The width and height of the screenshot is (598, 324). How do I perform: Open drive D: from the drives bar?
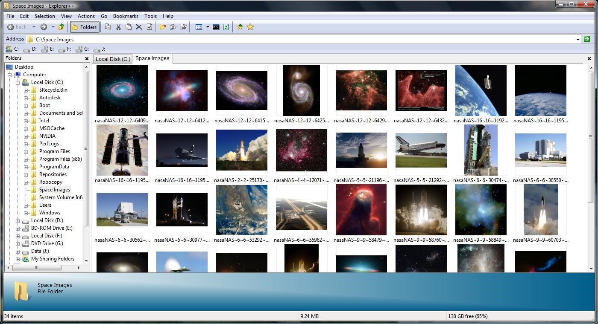[x=30, y=49]
